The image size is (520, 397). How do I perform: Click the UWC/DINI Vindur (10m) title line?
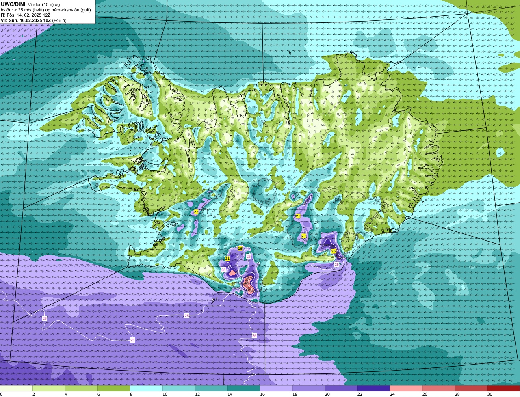point(30,4)
